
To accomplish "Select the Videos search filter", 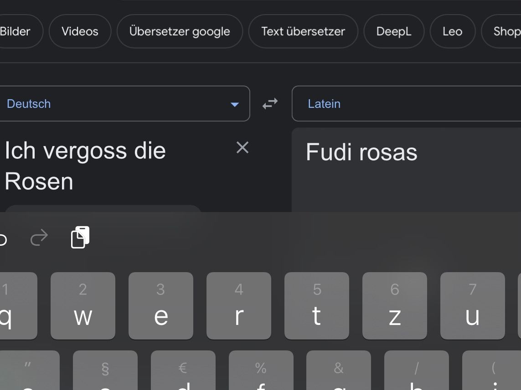I will tap(80, 31).
